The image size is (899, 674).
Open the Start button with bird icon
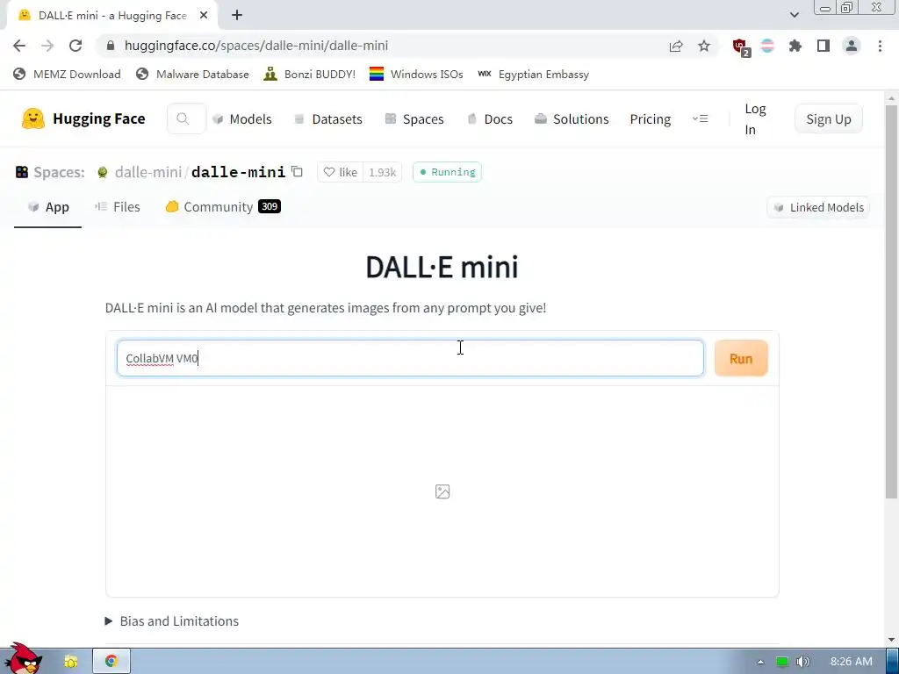tap(23, 659)
